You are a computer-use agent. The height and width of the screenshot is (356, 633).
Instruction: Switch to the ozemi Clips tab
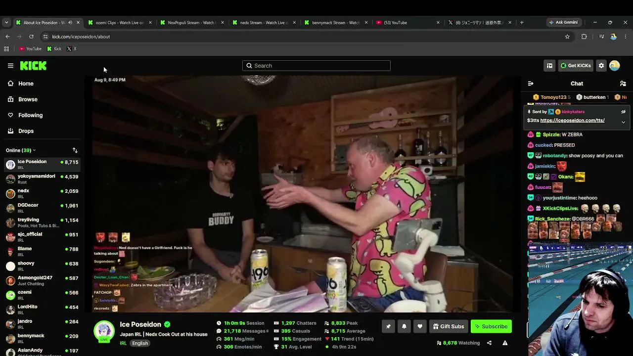pos(120,22)
